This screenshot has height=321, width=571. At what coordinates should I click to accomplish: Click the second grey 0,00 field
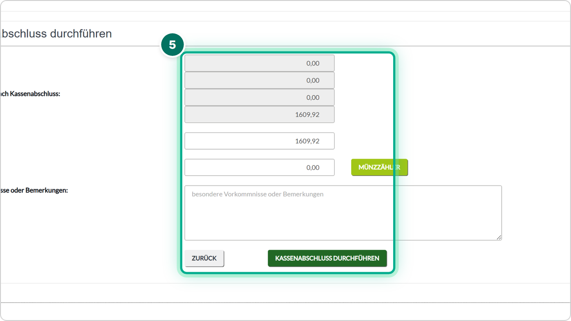(x=259, y=80)
